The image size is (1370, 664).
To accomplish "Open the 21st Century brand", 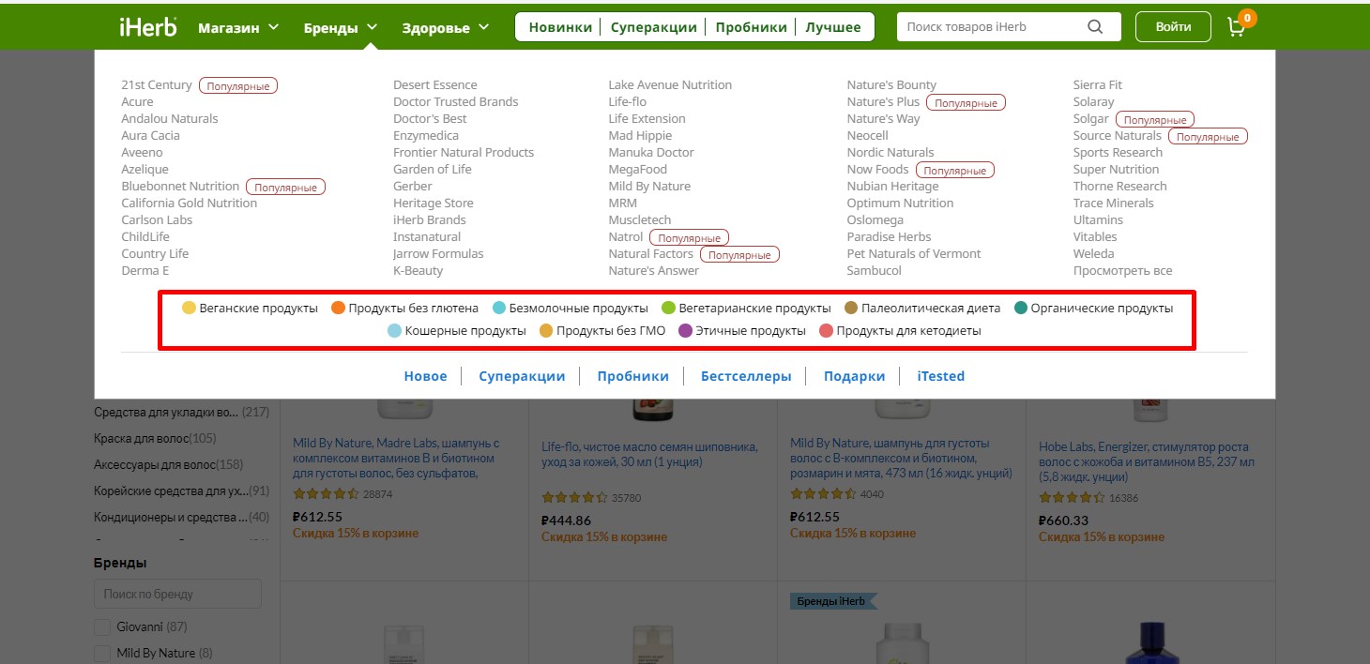I will [156, 84].
